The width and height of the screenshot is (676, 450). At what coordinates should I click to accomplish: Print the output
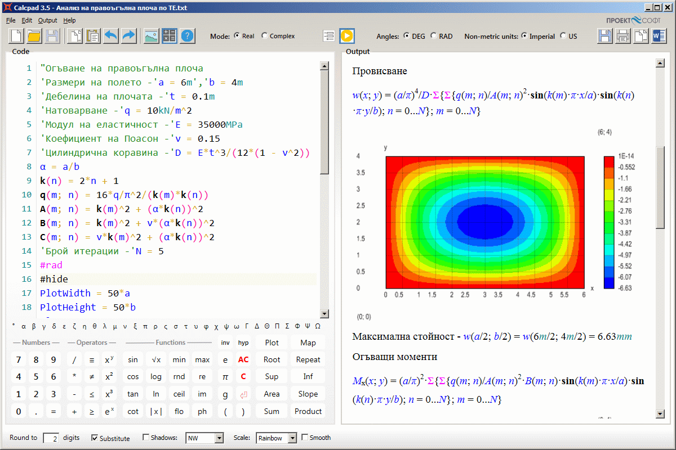pyautogui.click(x=622, y=35)
